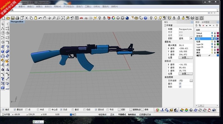
Task: Click 放置 button under 目标点 section
Action: 185,74
